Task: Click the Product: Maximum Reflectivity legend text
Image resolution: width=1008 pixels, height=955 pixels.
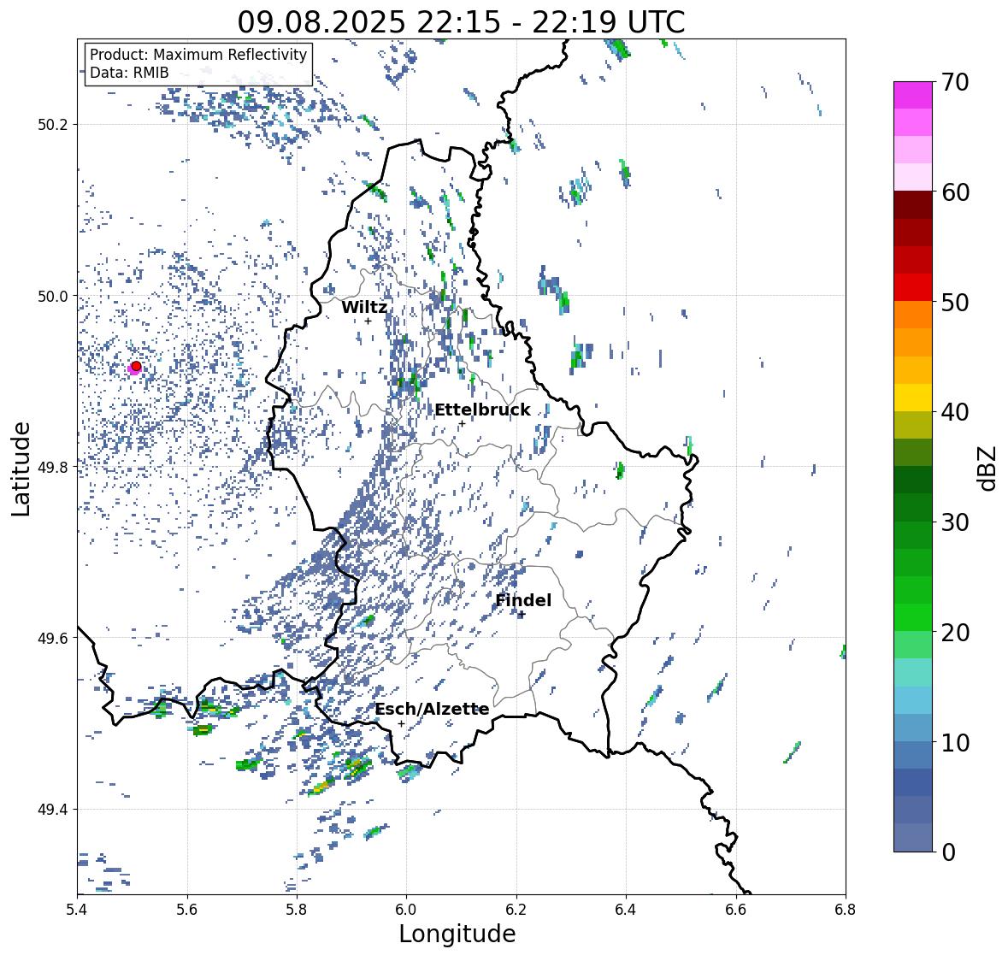Action: tap(198, 55)
